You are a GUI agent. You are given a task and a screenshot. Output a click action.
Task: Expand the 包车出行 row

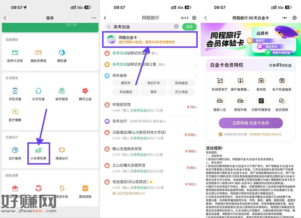tap(151, 121)
